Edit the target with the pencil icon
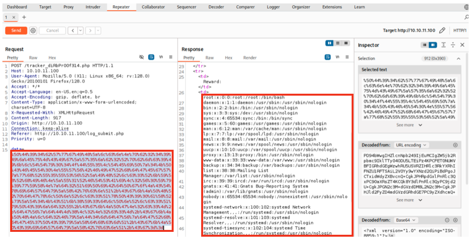 pos(442,30)
